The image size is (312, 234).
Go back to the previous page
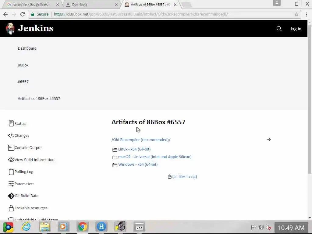[x=5, y=14]
